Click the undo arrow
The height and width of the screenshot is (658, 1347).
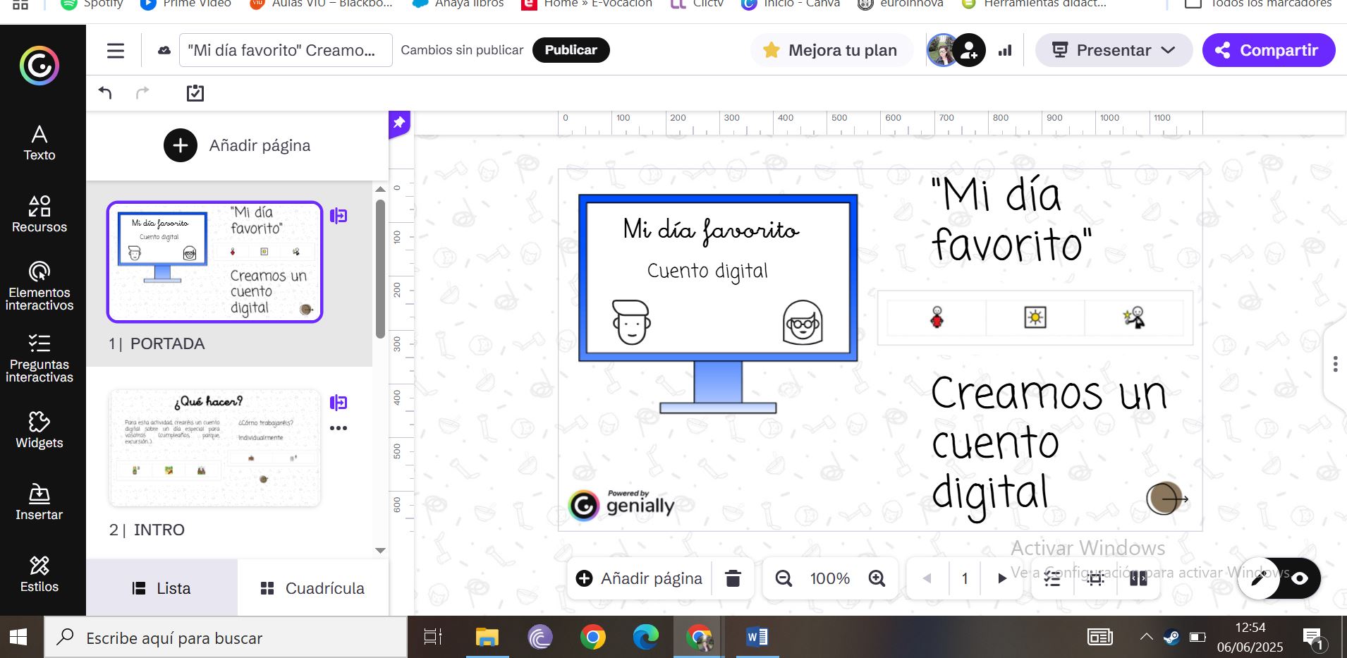pos(105,92)
